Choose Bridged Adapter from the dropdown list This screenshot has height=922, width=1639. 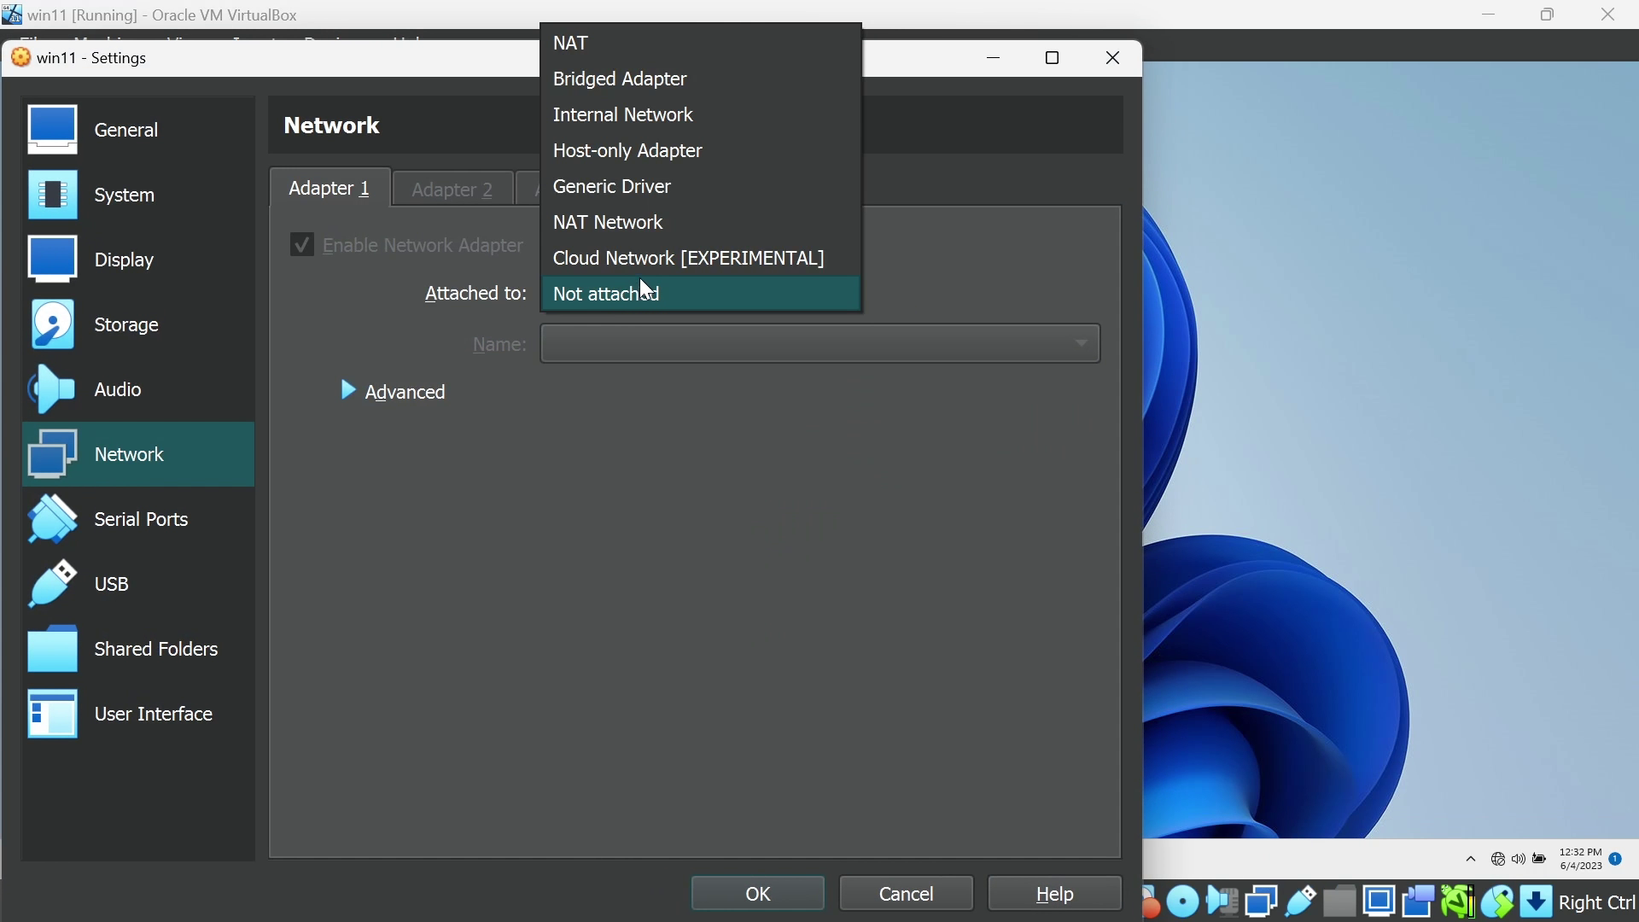(x=620, y=79)
